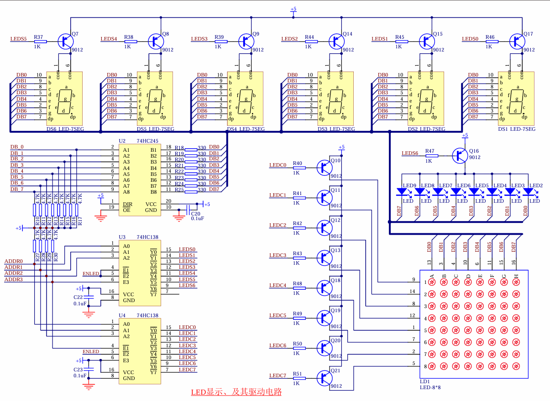Click "LEDC7" label at U4 Y7 output

click(187, 370)
